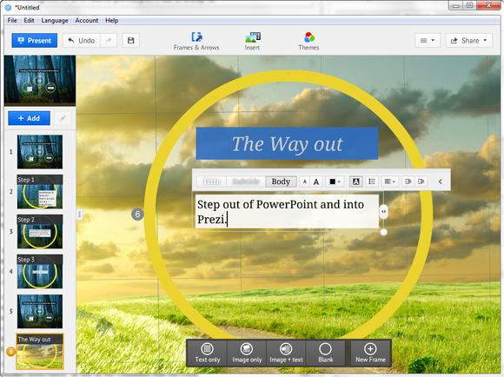This screenshot has width=504, height=377.
Task: Choose the Image only frame layout
Action: (x=247, y=353)
